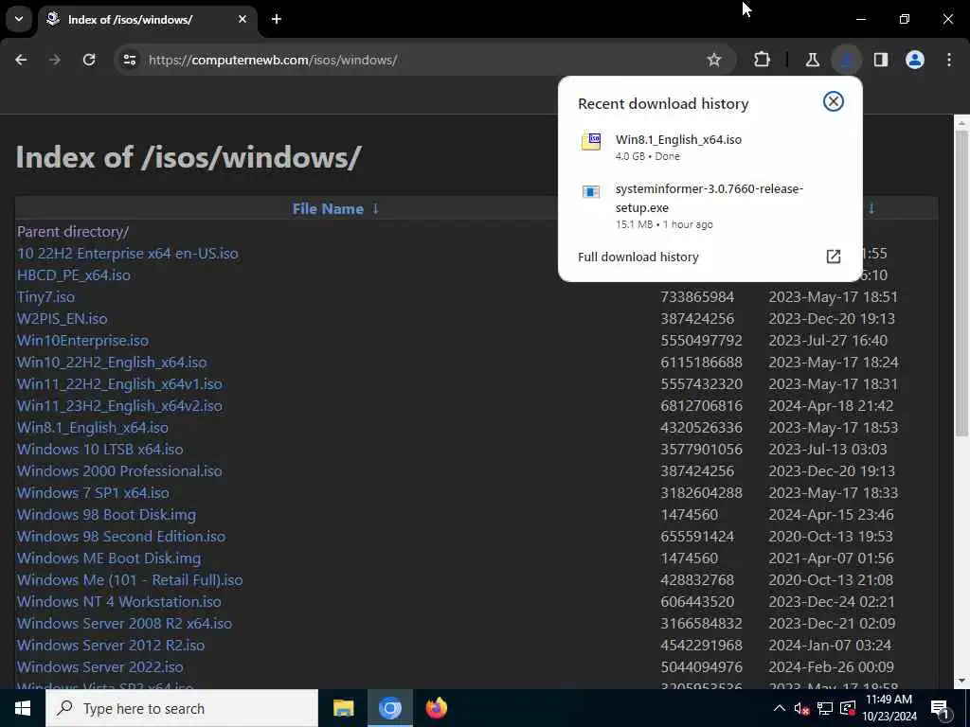Image resolution: width=970 pixels, height=727 pixels.
Task: Close the Index of /isos/windows/ tab
Action: click(242, 19)
